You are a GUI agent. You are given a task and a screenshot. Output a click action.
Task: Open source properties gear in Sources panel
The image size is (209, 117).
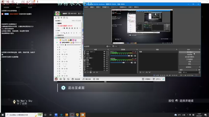[x=91, y=72]
